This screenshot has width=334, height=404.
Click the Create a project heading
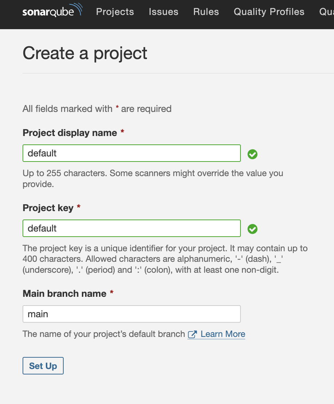coord(85,53)
